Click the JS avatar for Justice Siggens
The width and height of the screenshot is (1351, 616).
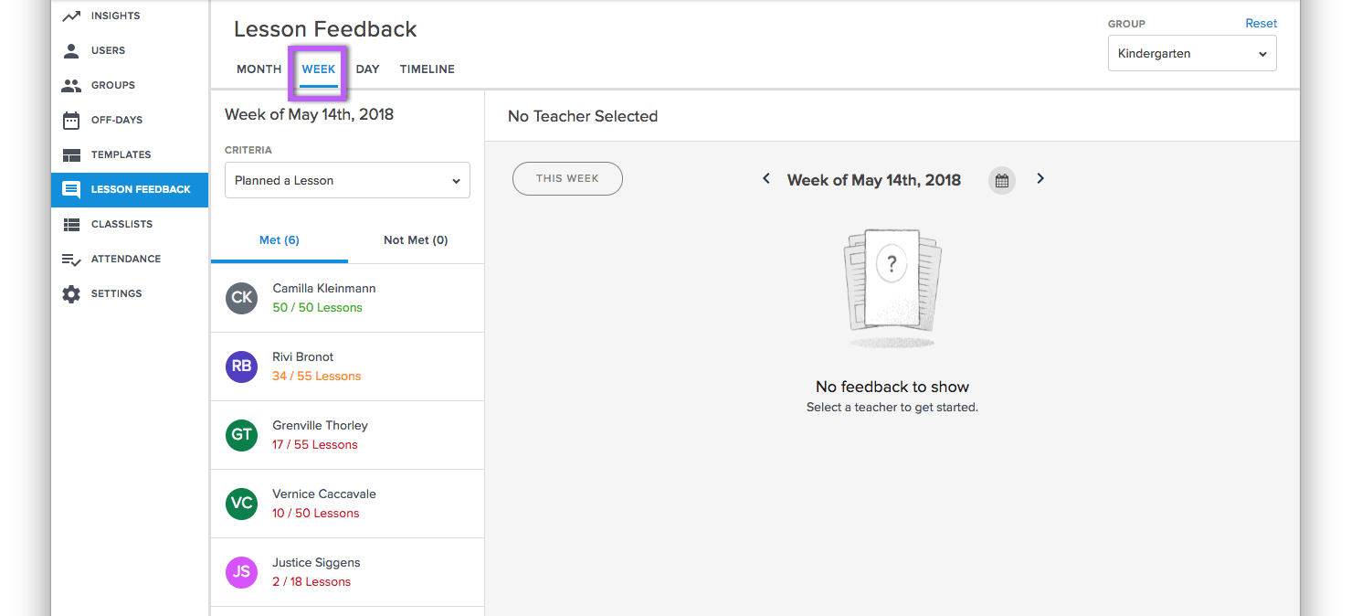pos(242,572)
